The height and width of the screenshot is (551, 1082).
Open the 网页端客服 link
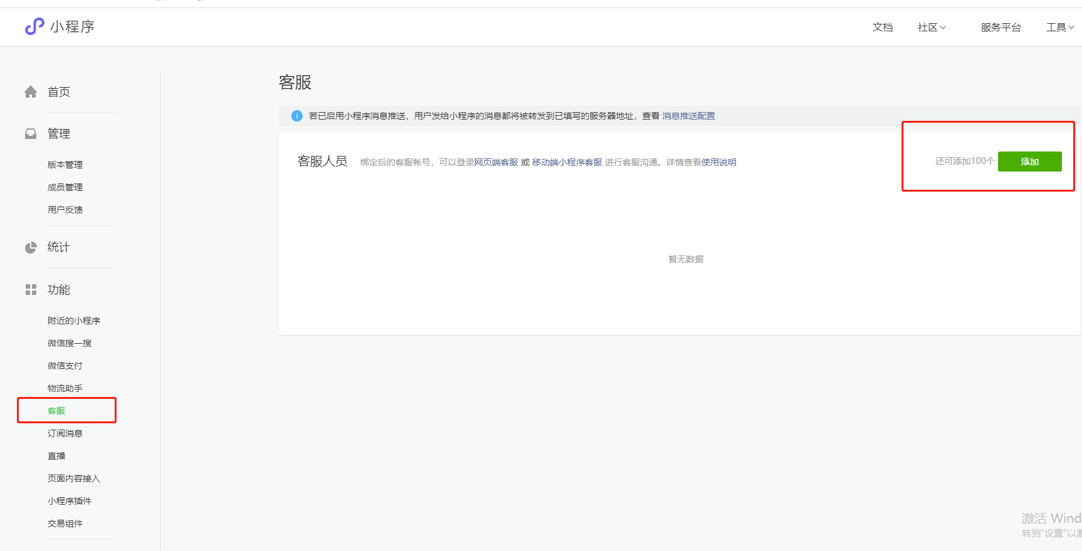(x=496, y=162)
